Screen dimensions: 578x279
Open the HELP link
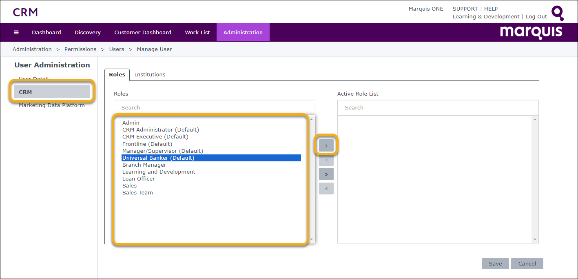[x=491, y=9]
